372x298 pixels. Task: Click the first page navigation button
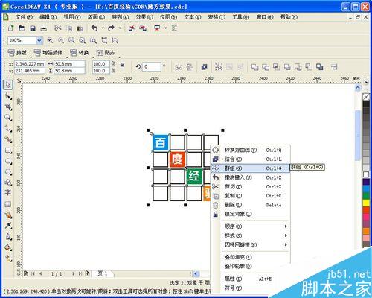click(x=33, y=273)
